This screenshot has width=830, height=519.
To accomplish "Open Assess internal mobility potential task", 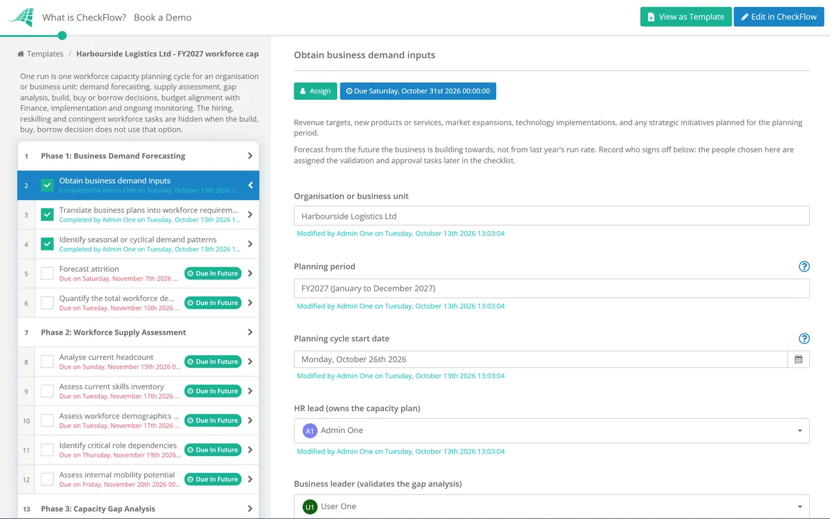I will 117,475.
